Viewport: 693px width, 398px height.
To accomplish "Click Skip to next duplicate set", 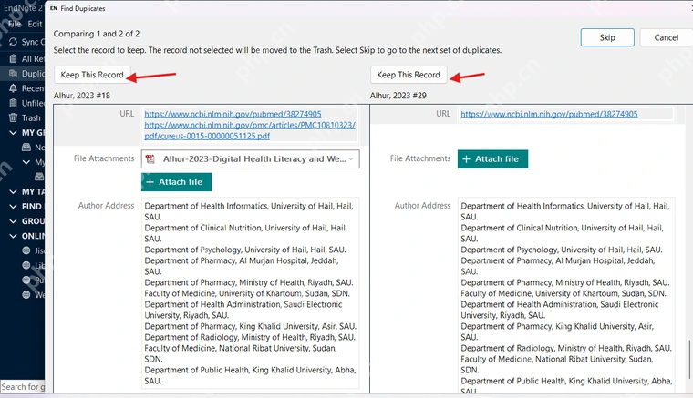I will (607, 37).
